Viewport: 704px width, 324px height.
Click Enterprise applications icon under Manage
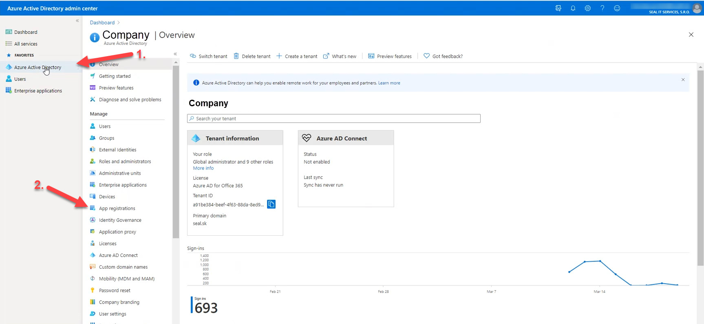[x=93, y=185]
